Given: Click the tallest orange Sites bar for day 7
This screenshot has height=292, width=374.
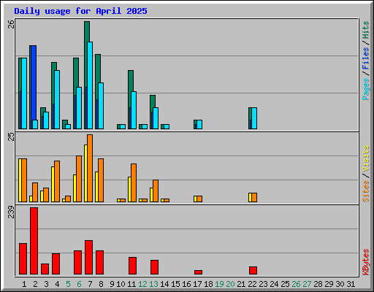Looking at the screenshot, I should 90,168.
